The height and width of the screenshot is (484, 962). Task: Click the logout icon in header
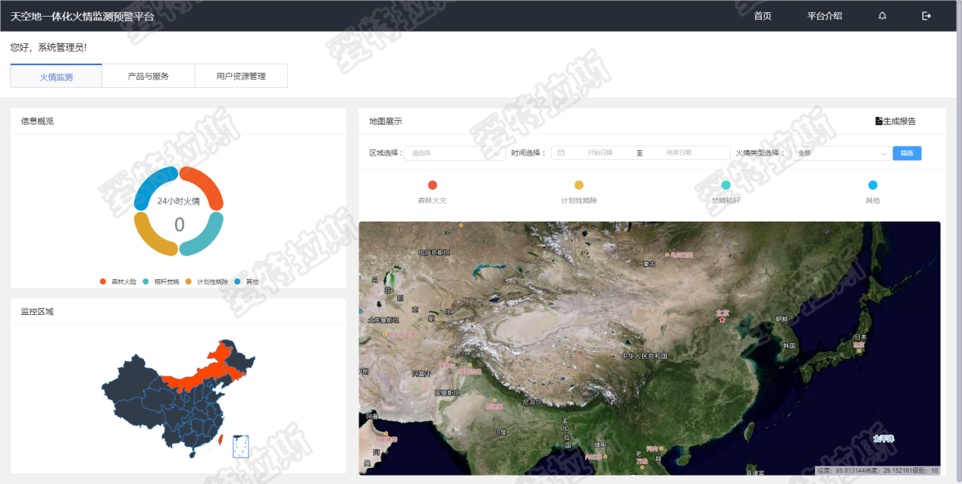coord(926,16)
